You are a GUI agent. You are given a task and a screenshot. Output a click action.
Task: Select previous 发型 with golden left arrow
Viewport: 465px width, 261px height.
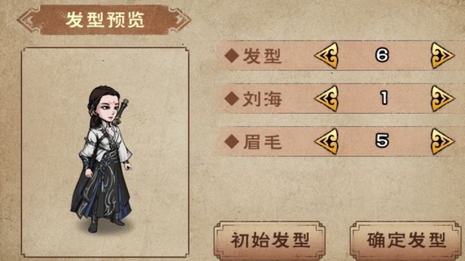(x=327, y=56)
